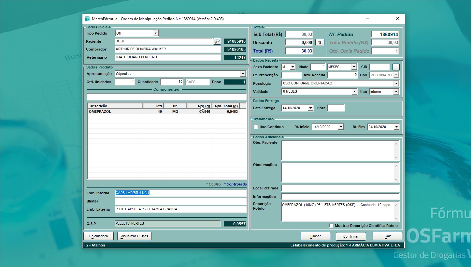Click the MerchFórmula app icon in title bar
Image resolution: width=471 pixels, height=267 pixels.
pyautogui.click(x=88, y=19)
